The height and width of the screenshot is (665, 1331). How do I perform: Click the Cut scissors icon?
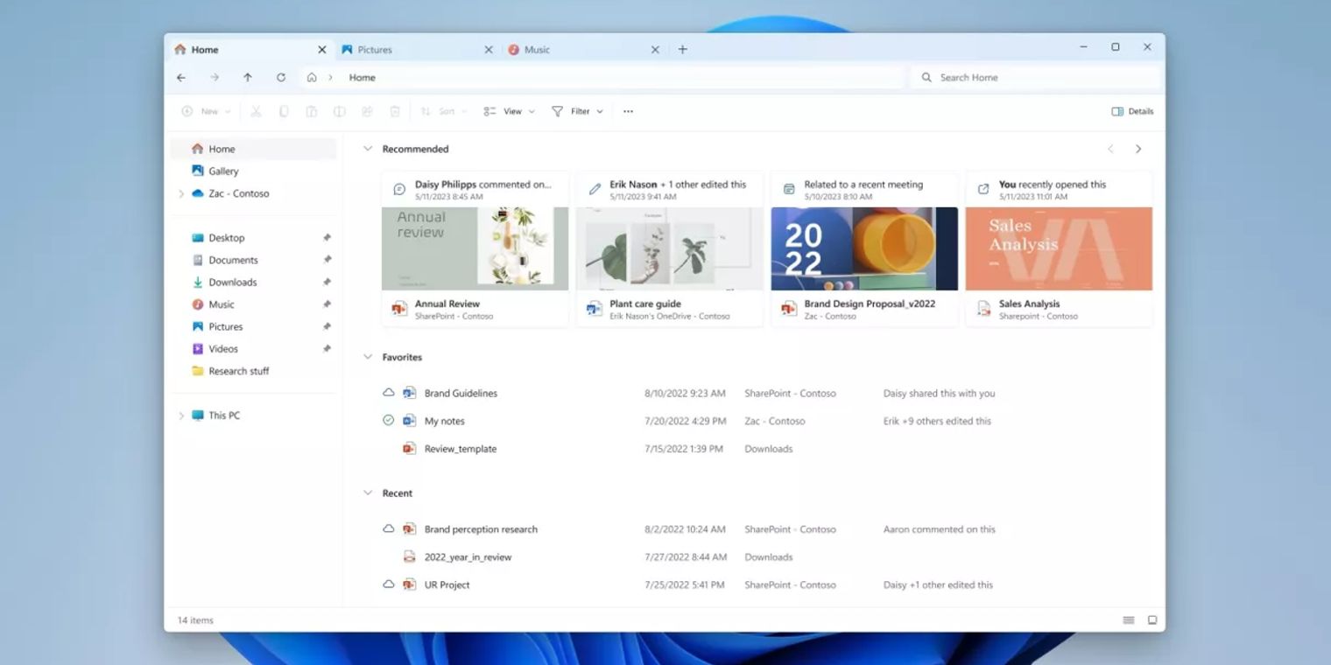click(x=256, y=111)
